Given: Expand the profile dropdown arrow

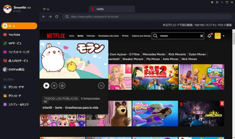Looking at the screenshot, I should 224,36.
